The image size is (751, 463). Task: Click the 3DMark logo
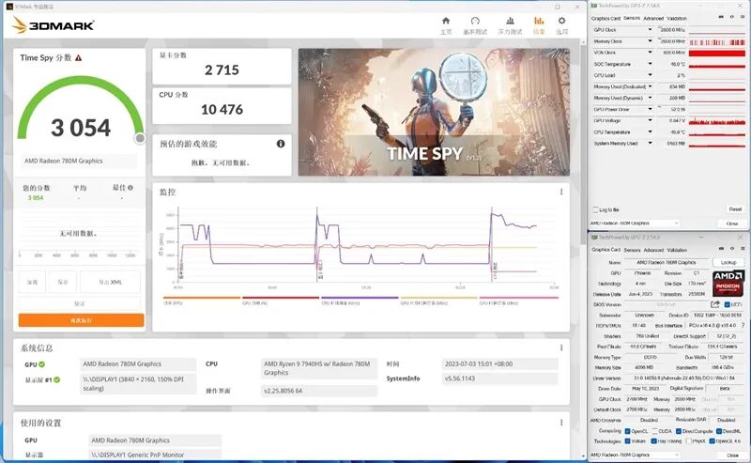click(x=53, y=25)
